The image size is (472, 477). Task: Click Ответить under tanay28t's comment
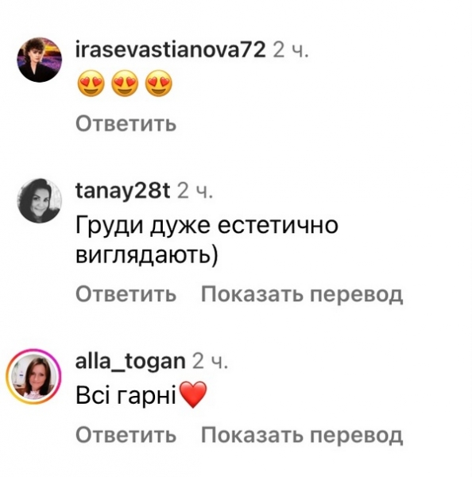[126, 294]
